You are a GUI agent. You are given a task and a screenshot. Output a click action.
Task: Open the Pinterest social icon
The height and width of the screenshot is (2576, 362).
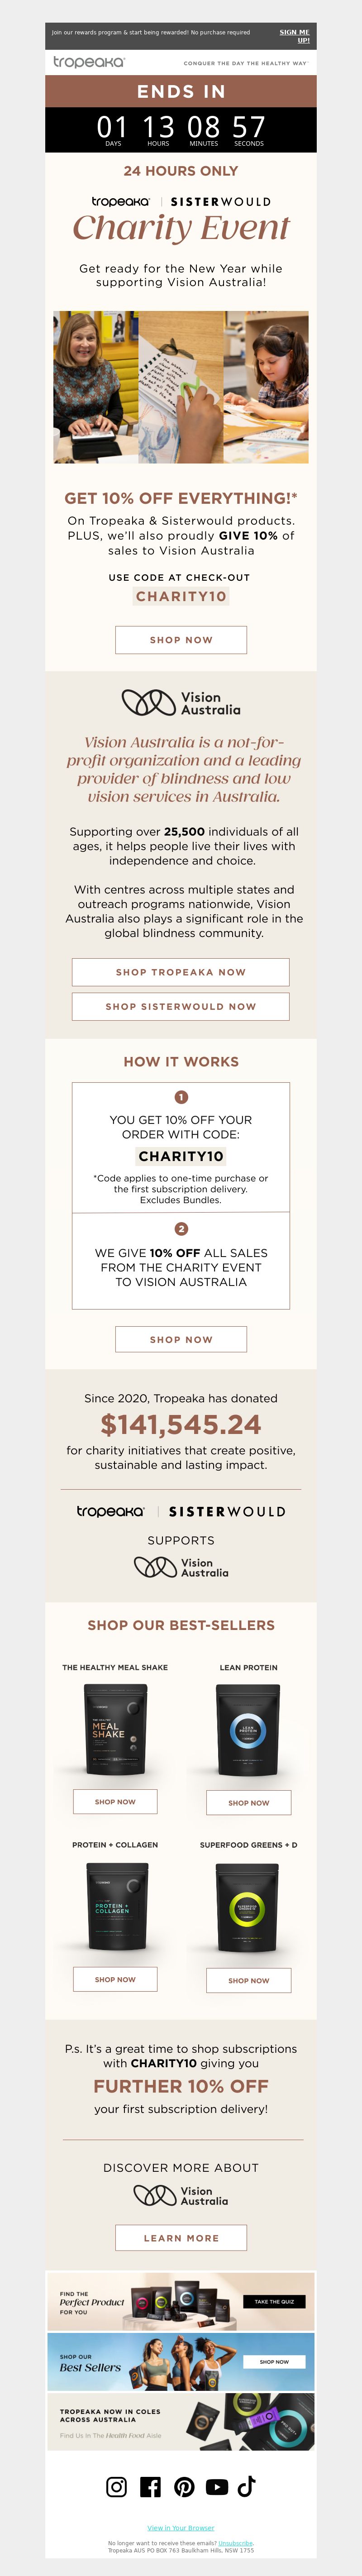point(184,2486)
